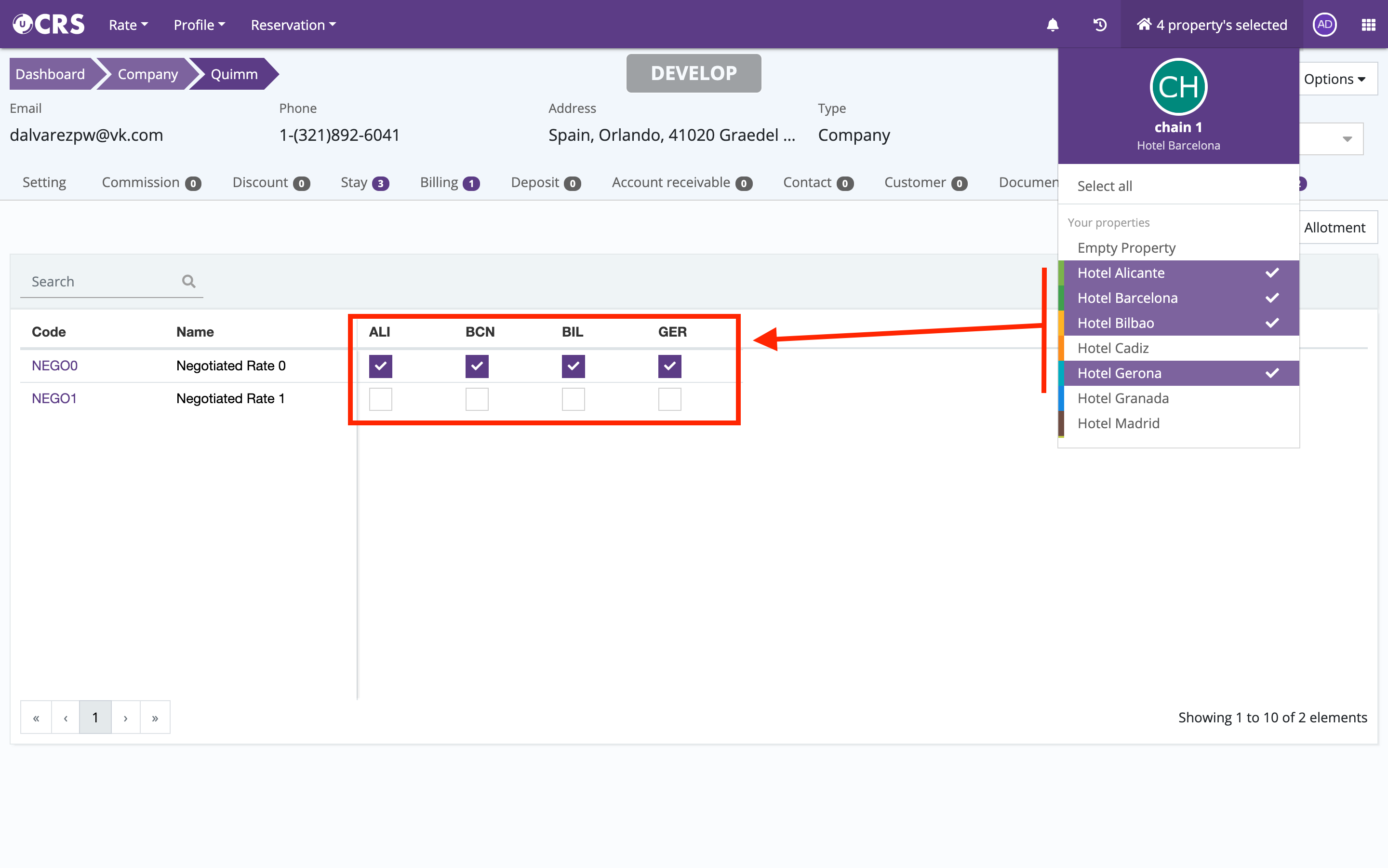The image size is (1388, 868).
Task: Expand the Options dropdown
Action: 1335,79
